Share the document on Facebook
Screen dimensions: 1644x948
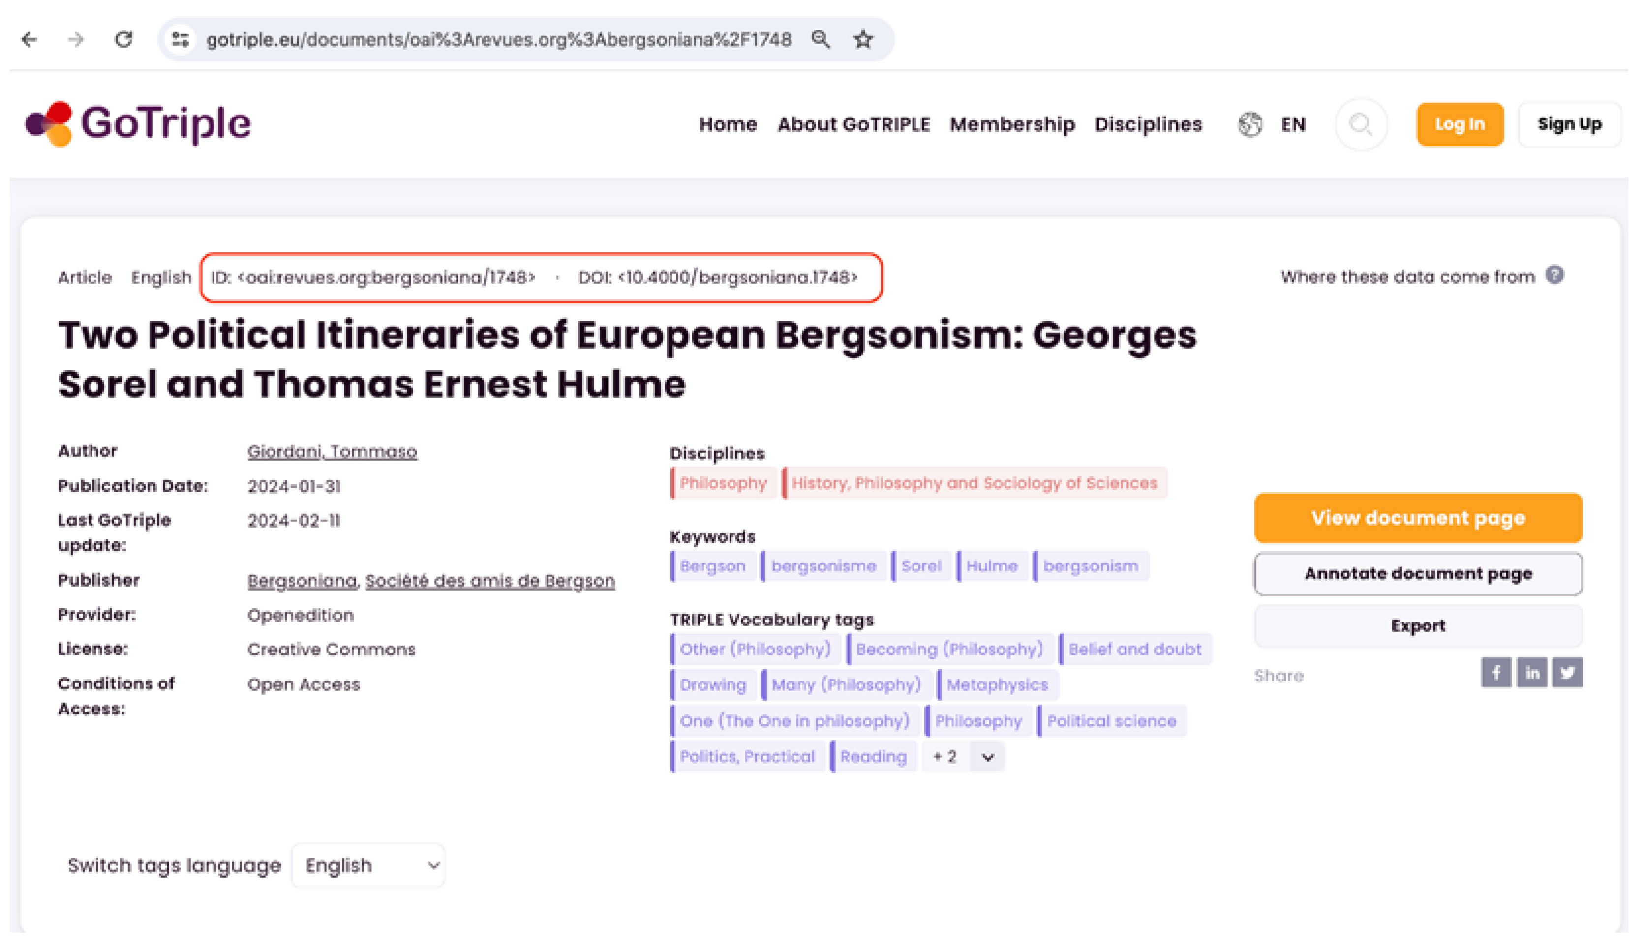click(x=1497, y=673)
